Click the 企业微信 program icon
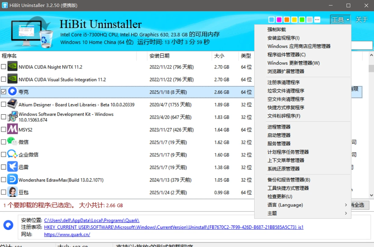Screen dimensions: 374x247 [12, 155]
